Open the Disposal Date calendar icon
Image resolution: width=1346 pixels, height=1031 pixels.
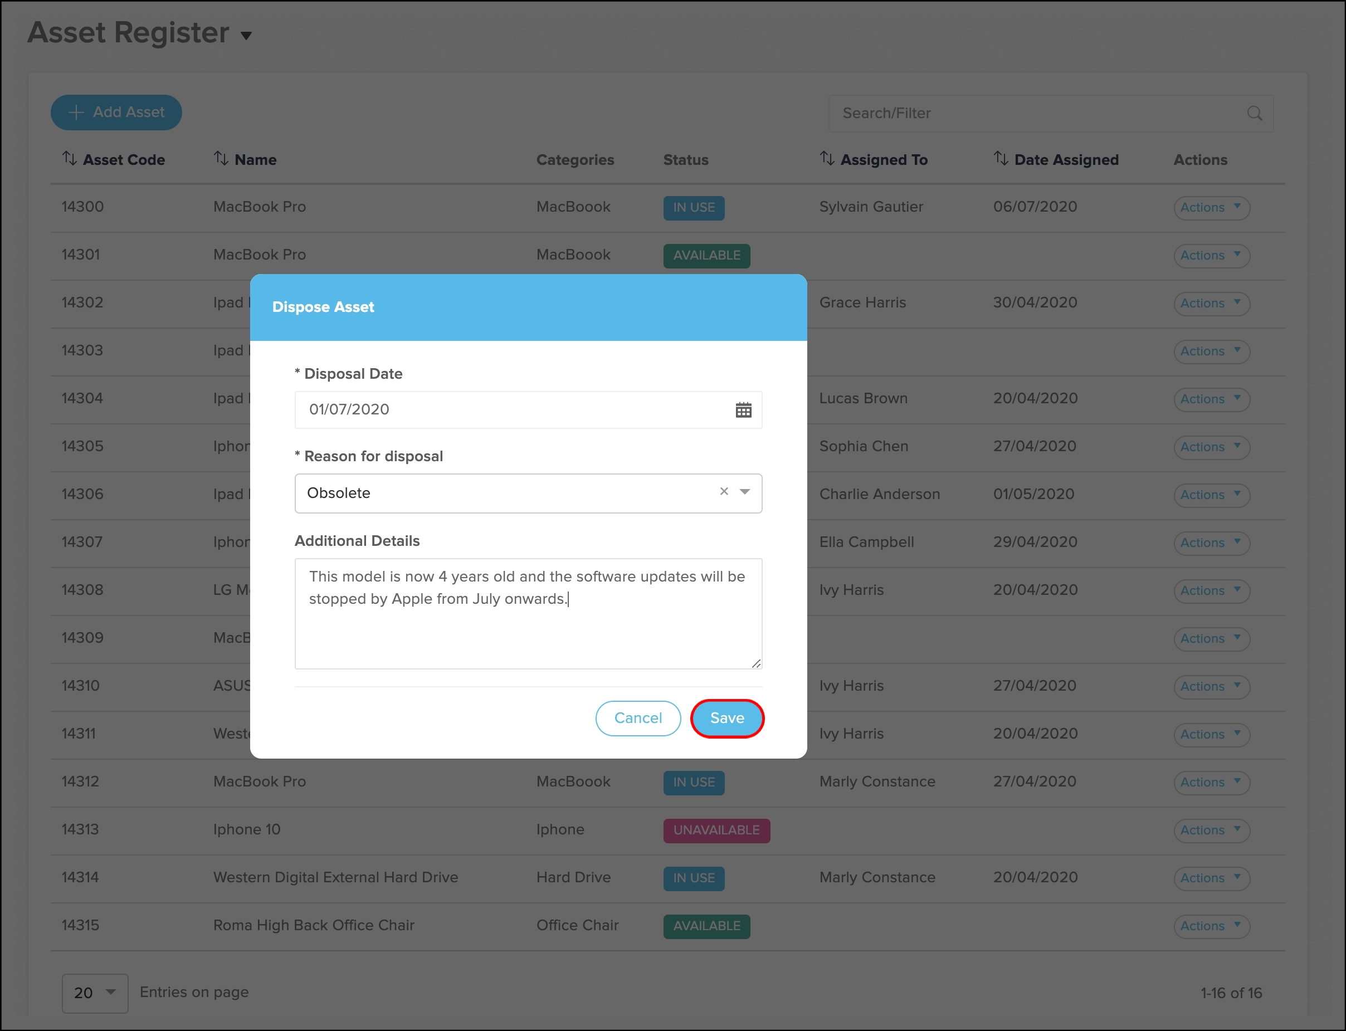(743, 410)
